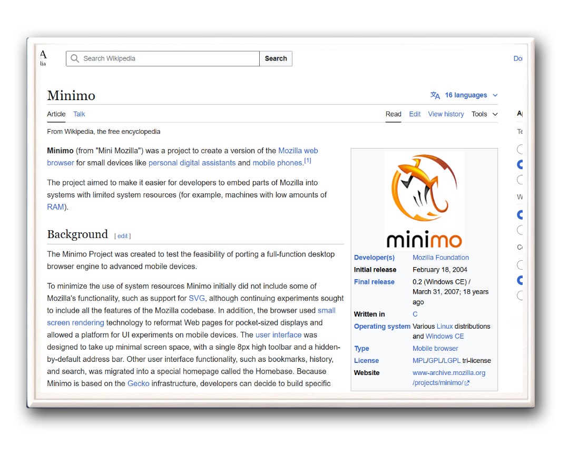The height and width of the screenshot is (453, 569).
Task: Follow the Linux link in infobox
Action: point(445,327)
